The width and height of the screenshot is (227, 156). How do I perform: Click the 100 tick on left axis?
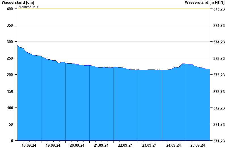point(10,108)
